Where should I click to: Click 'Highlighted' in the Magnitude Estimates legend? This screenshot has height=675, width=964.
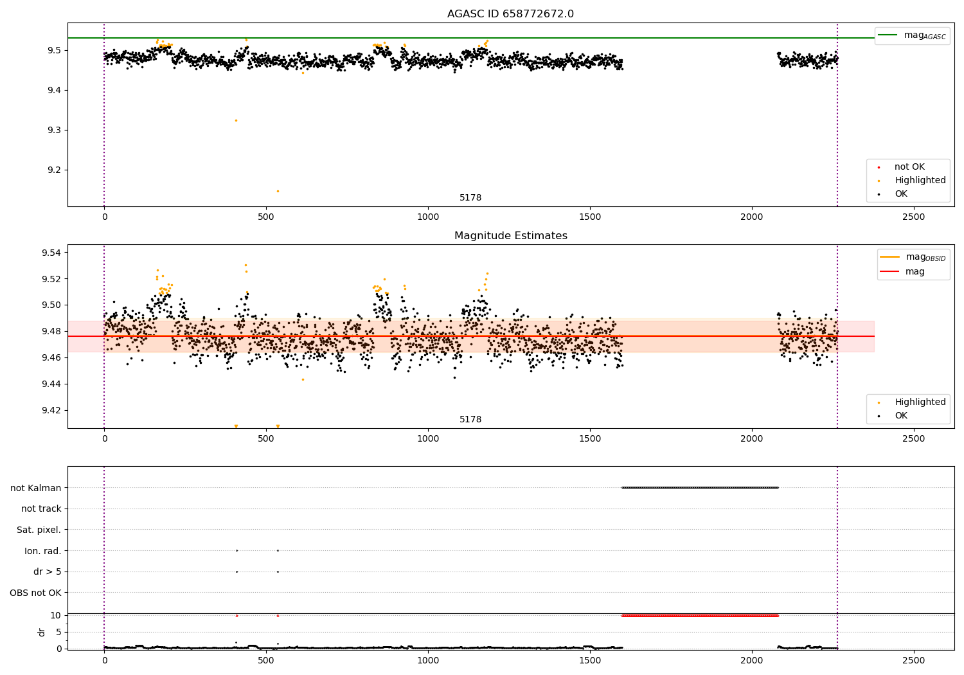pos(920,402)
